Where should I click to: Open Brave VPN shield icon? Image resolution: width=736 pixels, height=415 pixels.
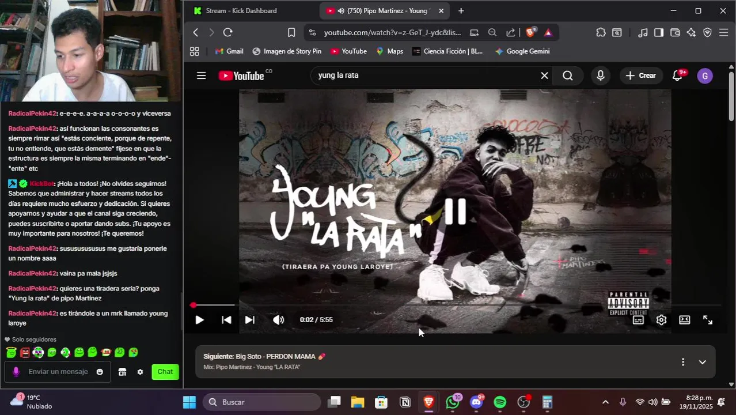[x=708, y=33]
